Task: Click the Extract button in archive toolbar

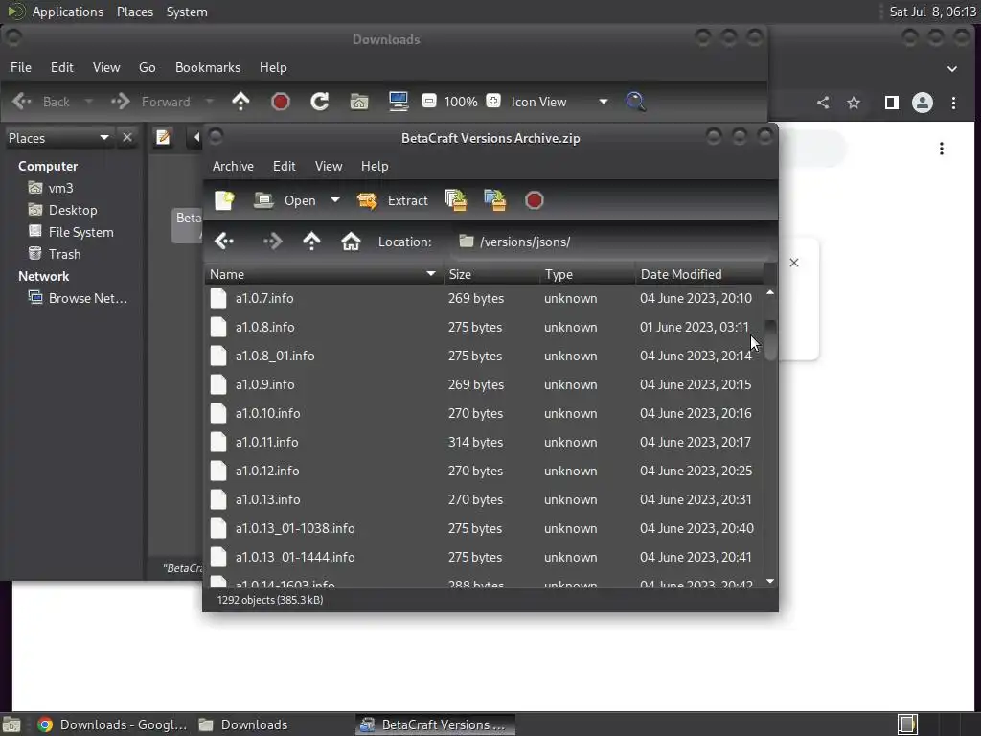Action: (392, 200)
